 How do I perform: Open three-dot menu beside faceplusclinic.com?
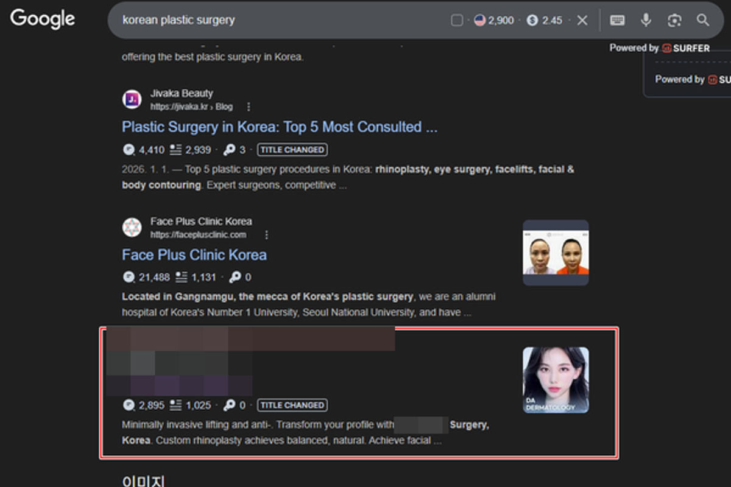pos(266,234)
